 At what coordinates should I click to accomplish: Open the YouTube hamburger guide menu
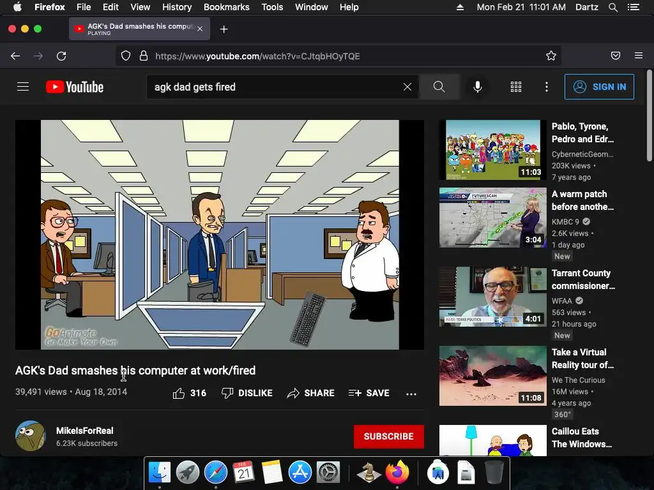[x=23, y=87]
